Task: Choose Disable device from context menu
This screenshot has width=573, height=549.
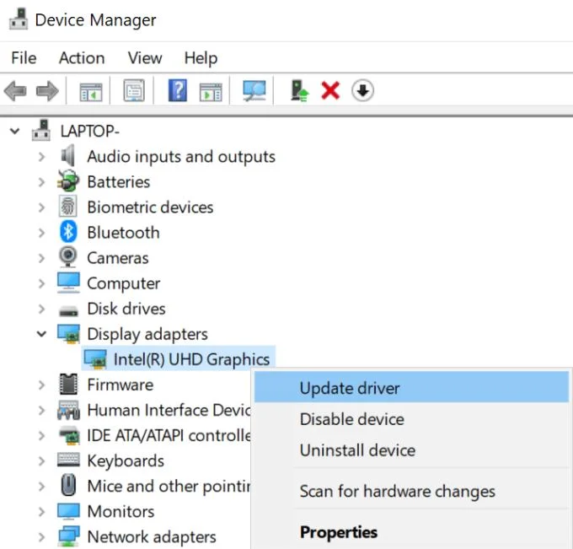Action: click(x=411, y=419)
